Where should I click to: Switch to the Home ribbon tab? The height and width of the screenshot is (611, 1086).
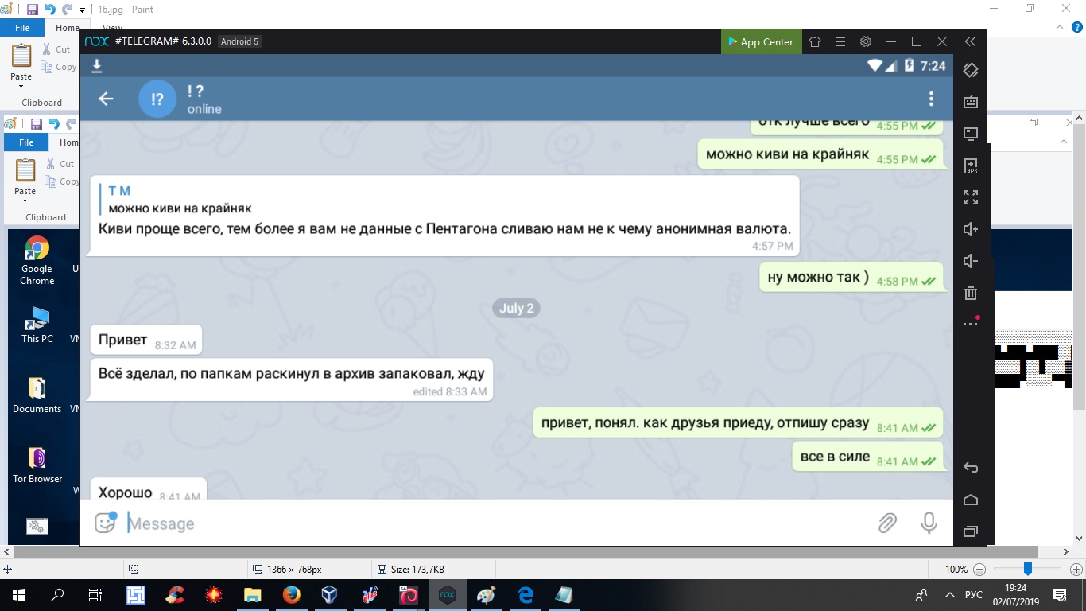point(67,28)
